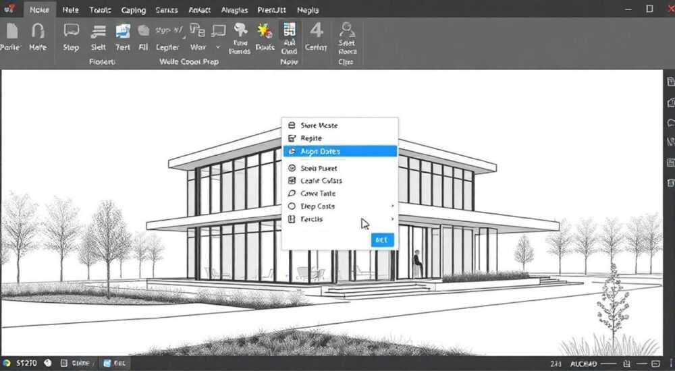Viewport: 675px width, 371px height.
Task: Click the Parlie page icon in ribbon
Action: tap(11, 31)
